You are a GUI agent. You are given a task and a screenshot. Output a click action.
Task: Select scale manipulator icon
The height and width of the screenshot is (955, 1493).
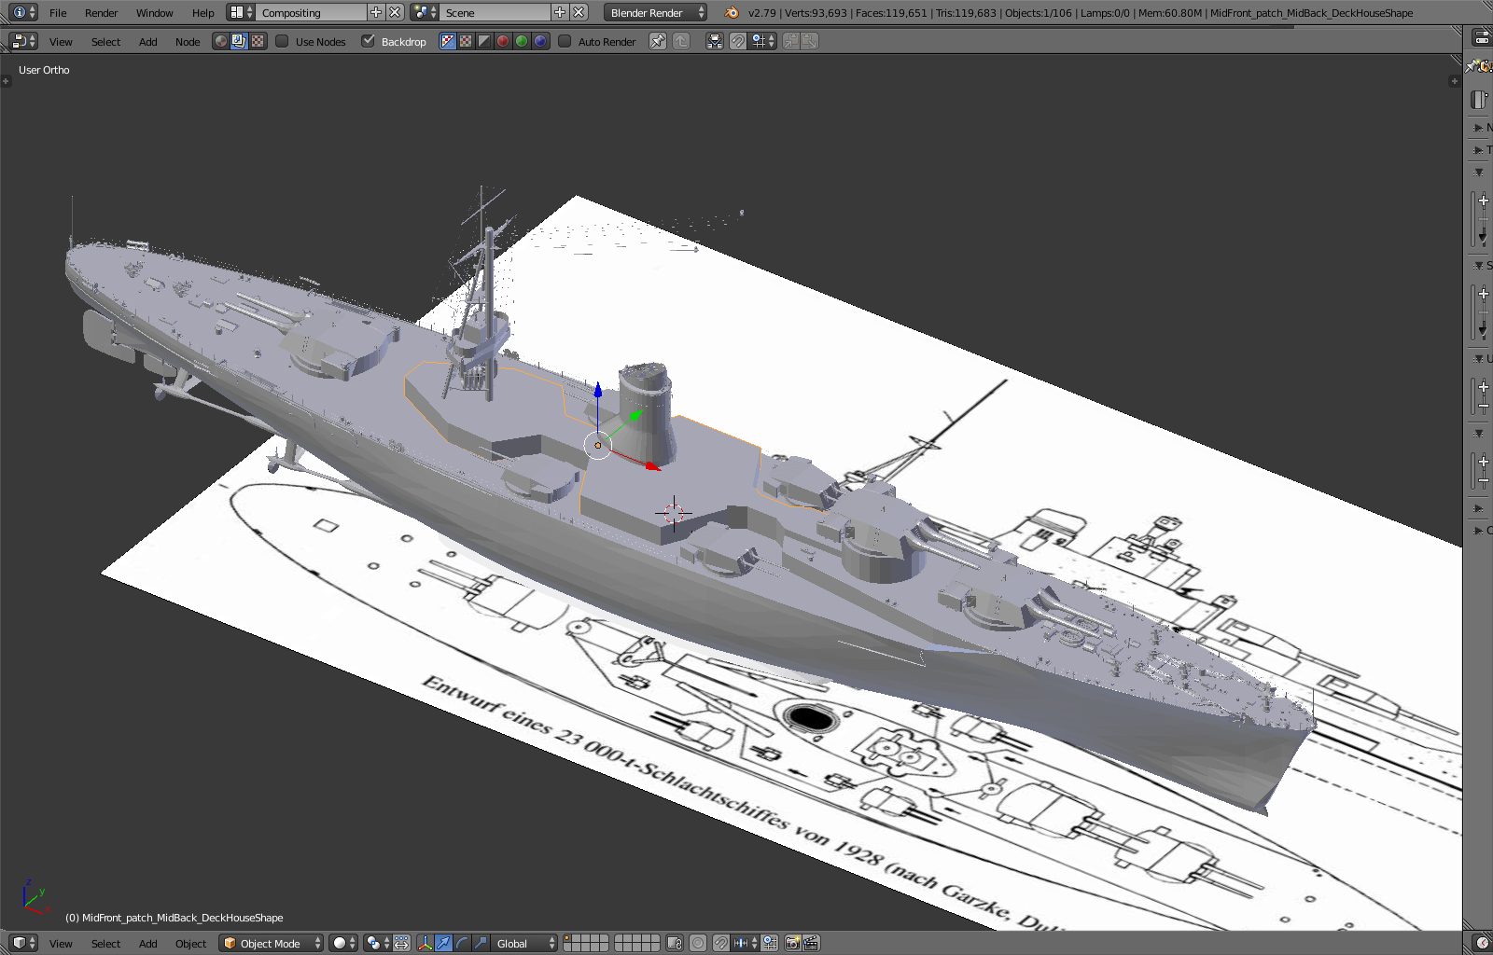click(x=481, y=943)
